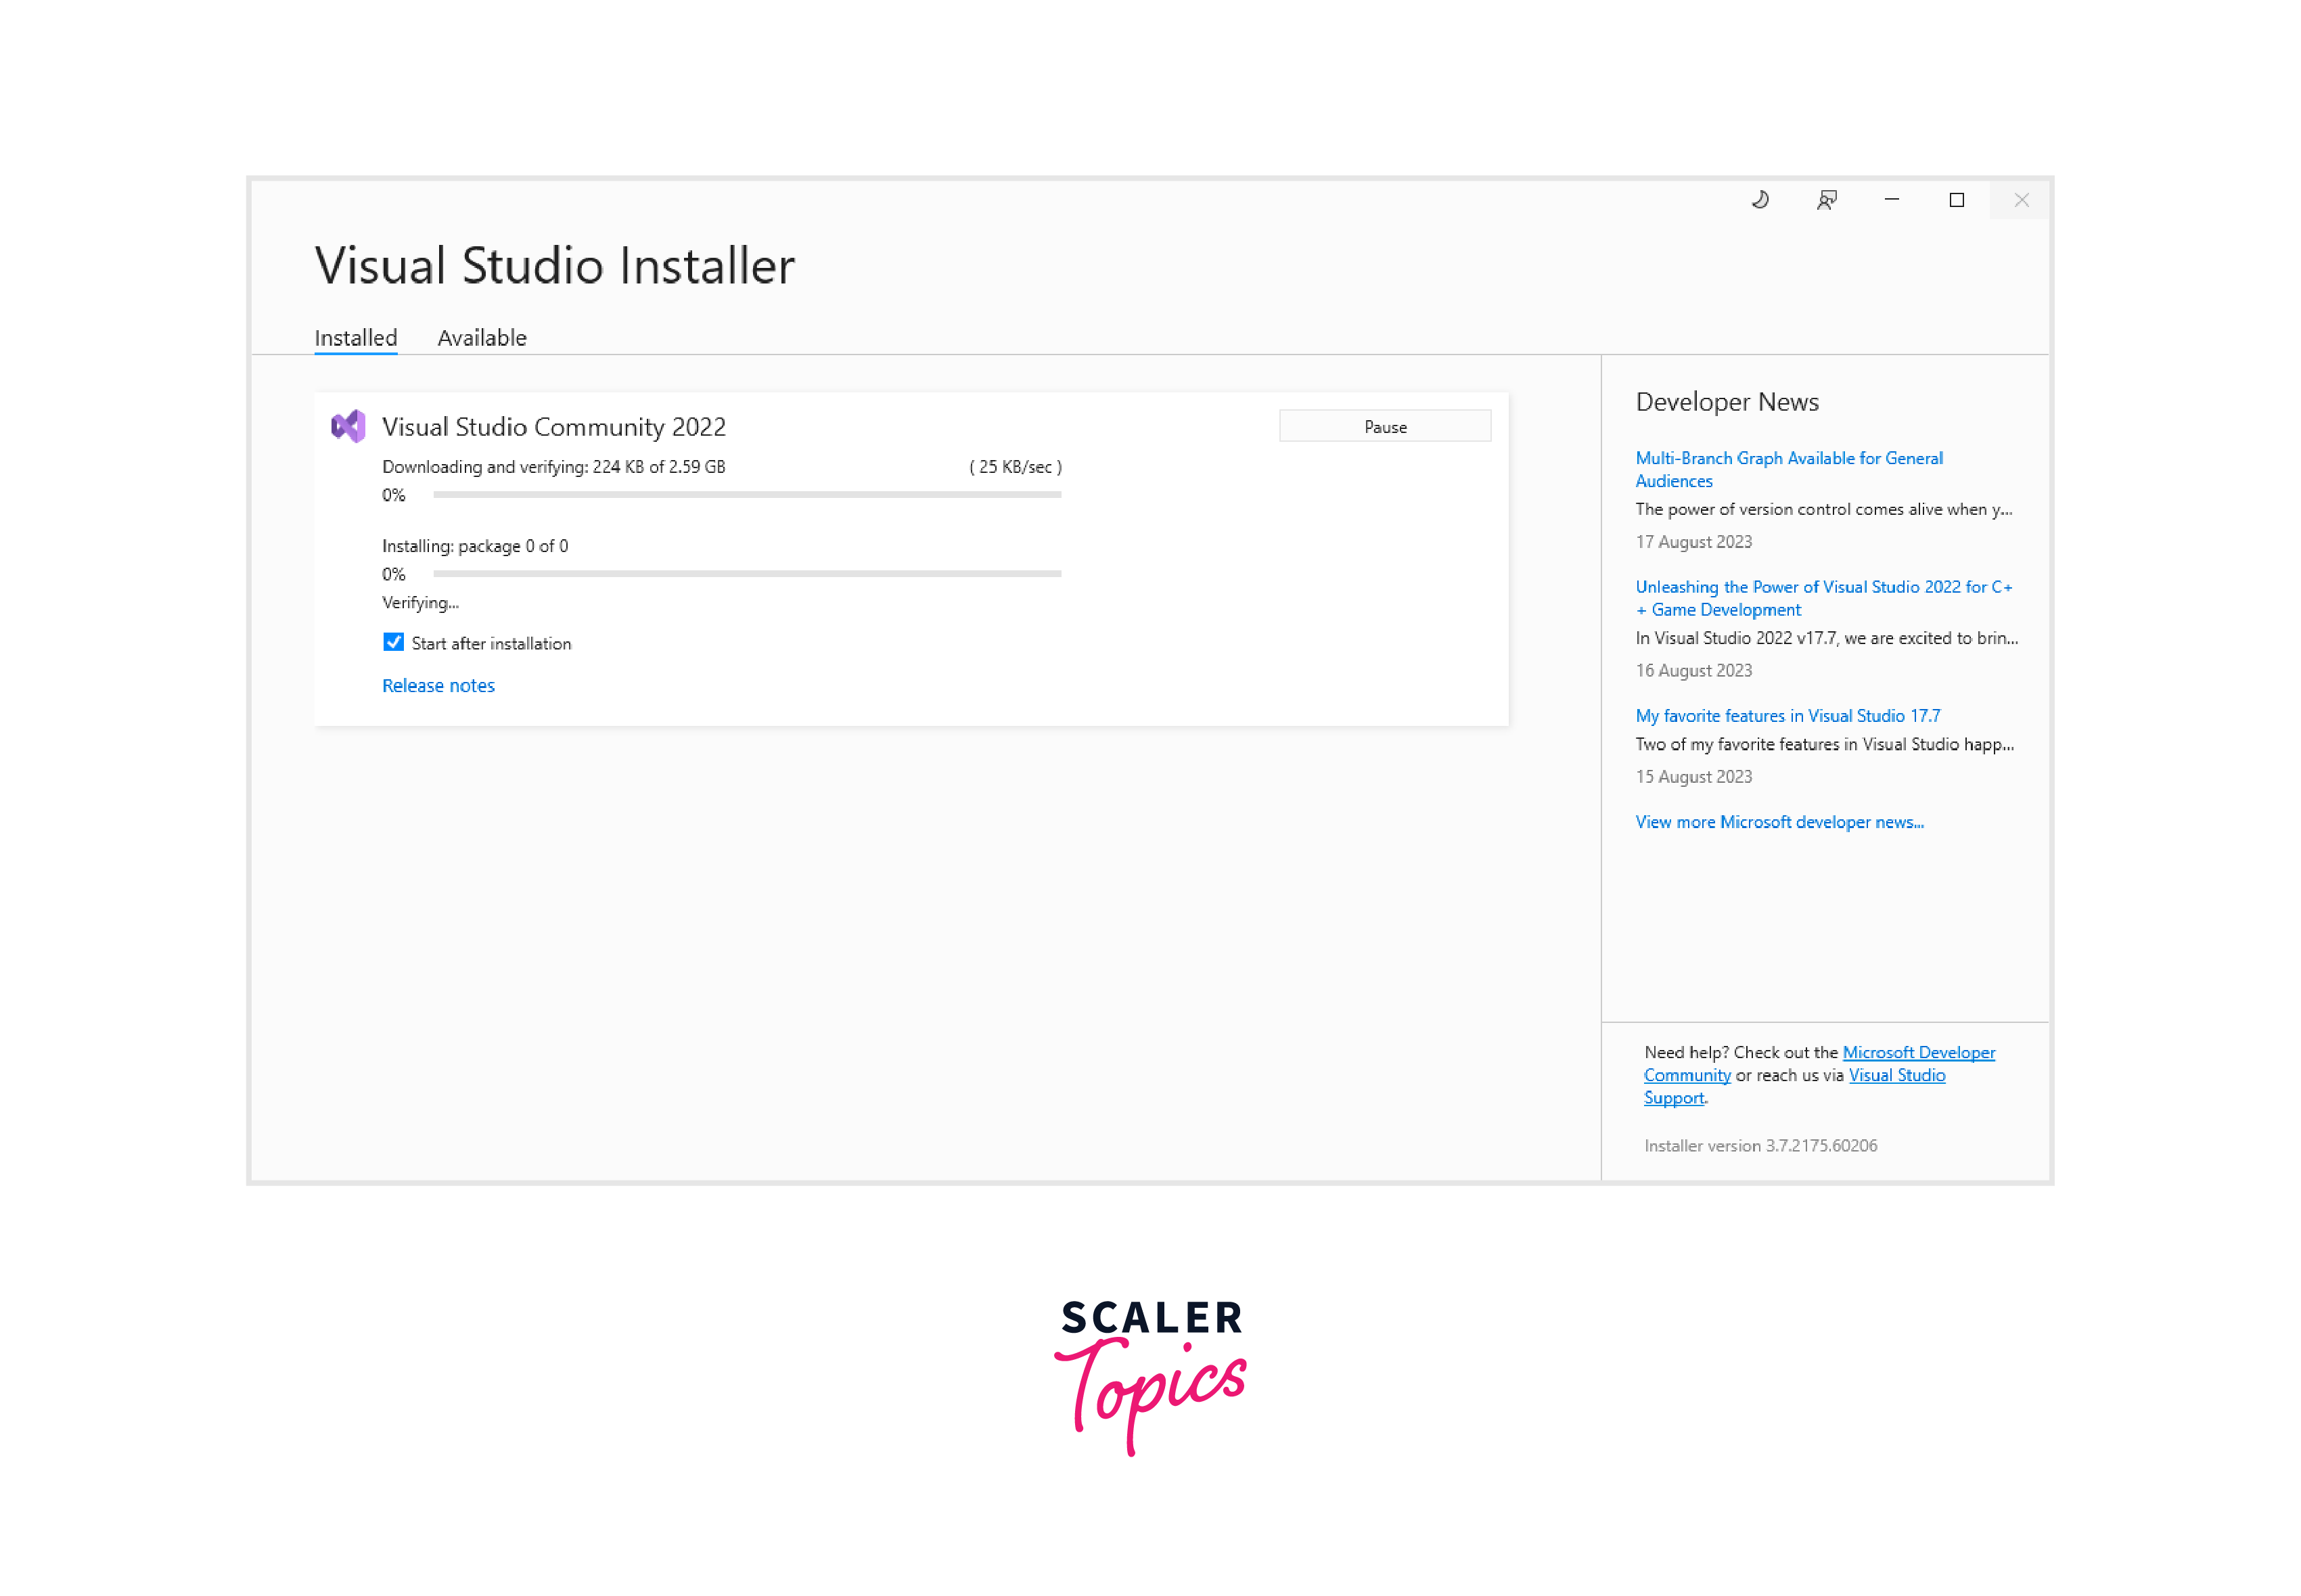Click the download progress bar

(x=746, y=495)
